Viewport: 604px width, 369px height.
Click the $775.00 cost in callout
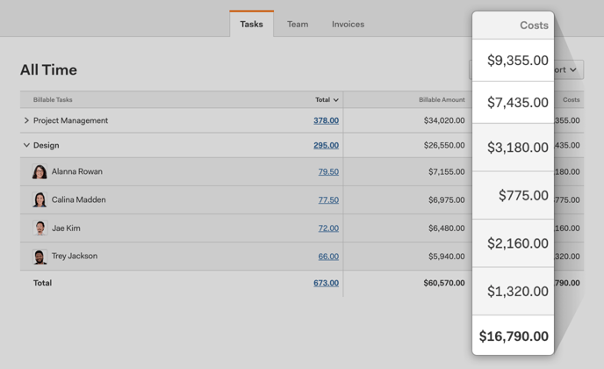523,195
